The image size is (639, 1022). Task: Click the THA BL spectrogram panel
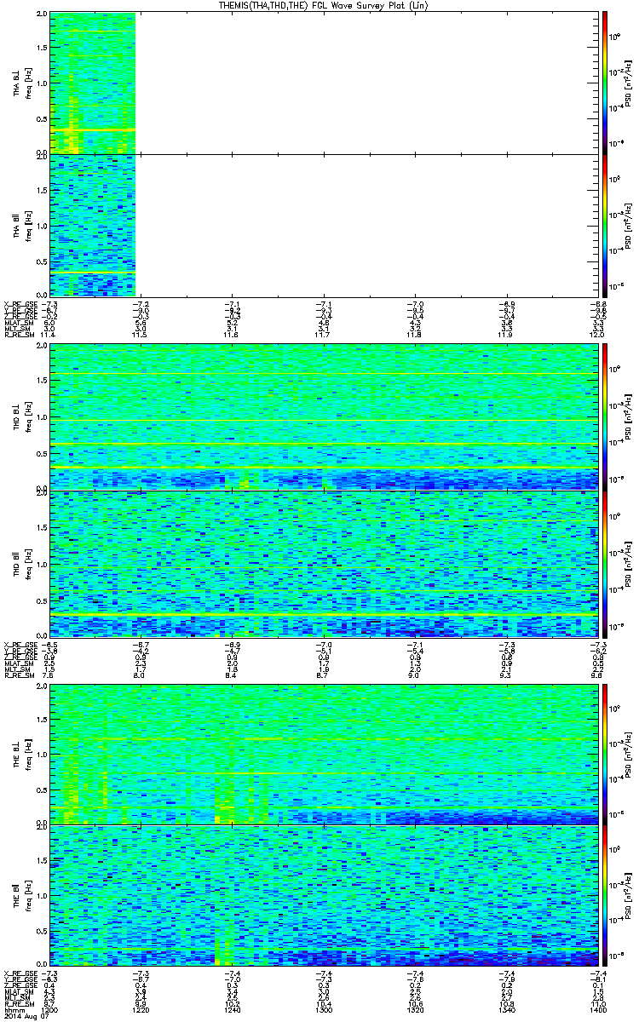click(x=323, y=83)
